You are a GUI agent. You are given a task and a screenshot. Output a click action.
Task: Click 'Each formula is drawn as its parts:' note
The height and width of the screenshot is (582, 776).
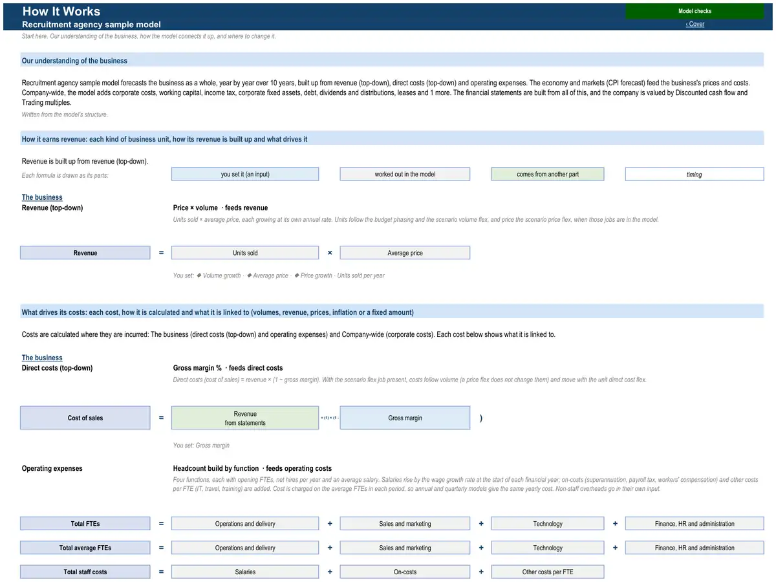pos(65,175)
